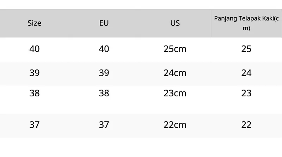Select the 38 cell in EU column
The height and width of the screenshot is (157, 282).
click(104, 93)
